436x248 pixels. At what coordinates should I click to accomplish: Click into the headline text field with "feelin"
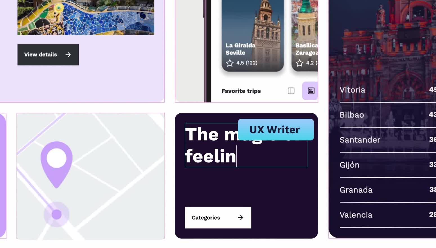click(x=246, y=145)
